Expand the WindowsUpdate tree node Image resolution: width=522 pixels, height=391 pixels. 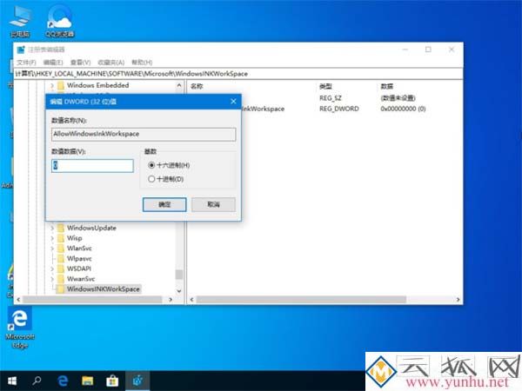click(52, 228)
